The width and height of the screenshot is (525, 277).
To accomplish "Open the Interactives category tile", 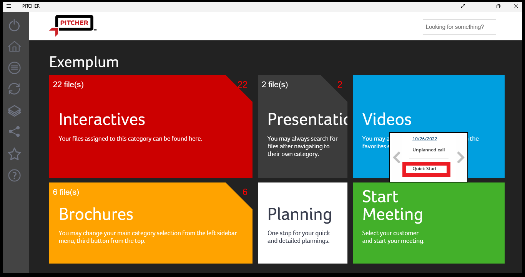I will click(x=151, y=126).
